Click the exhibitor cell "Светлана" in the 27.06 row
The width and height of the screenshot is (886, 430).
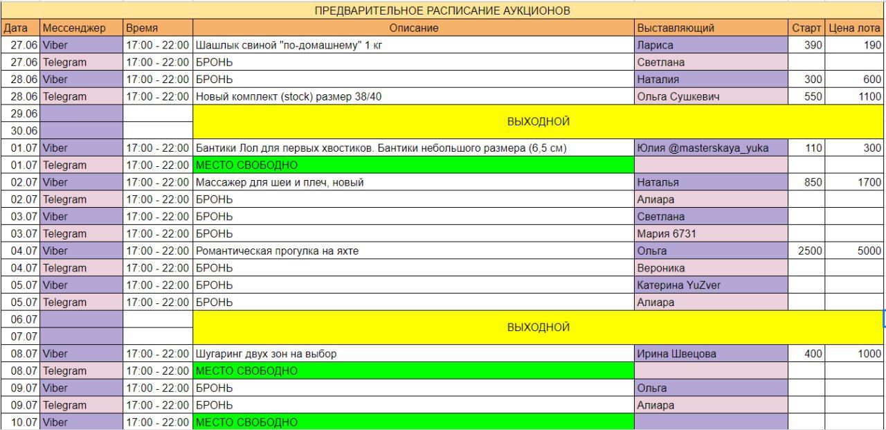(712, 62)
